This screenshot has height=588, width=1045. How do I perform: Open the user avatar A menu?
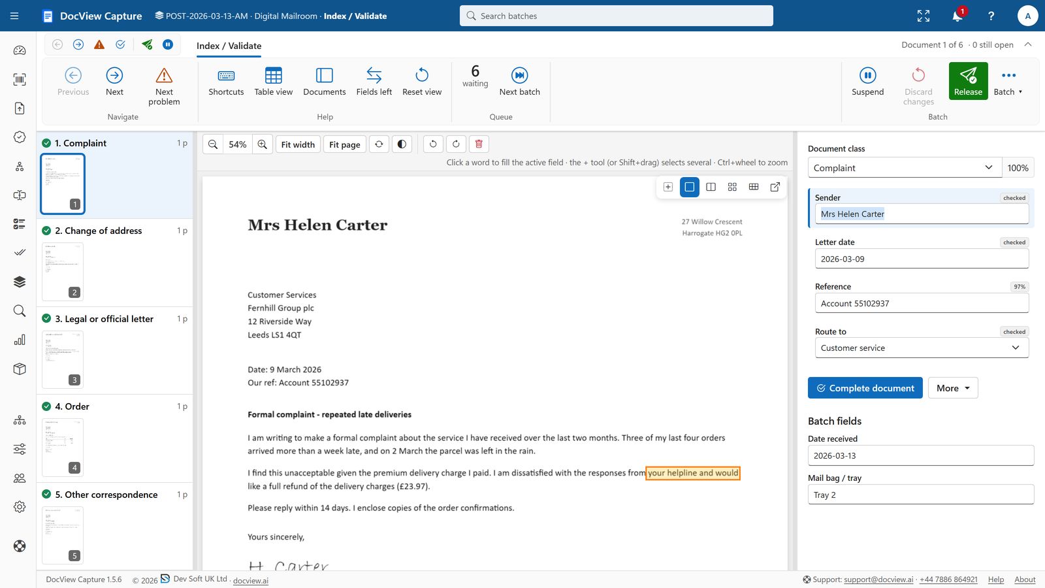pos(1027,16)
